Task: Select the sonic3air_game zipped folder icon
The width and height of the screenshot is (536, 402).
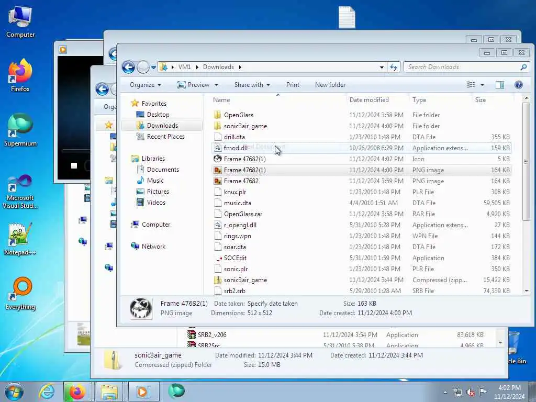Action: (x=217, y=280)
